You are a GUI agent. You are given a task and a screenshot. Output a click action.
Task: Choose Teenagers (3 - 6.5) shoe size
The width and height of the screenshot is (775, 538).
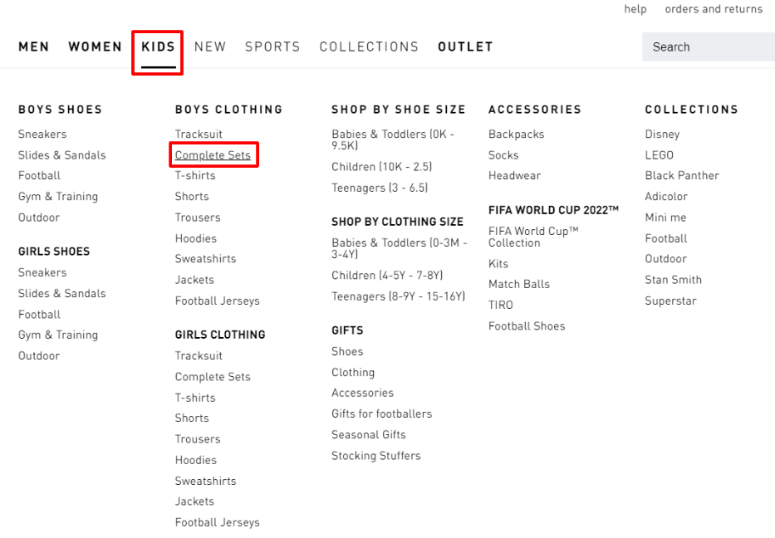point(380,188)
